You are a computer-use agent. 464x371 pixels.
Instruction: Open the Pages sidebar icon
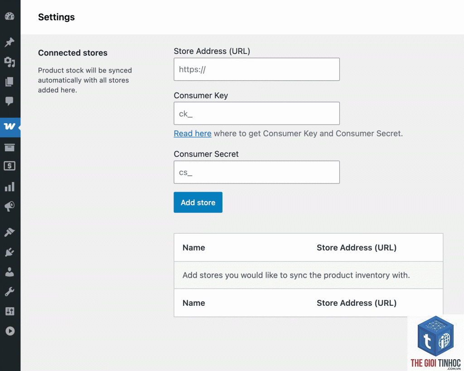pyautogui.click(x=10, y=82)
